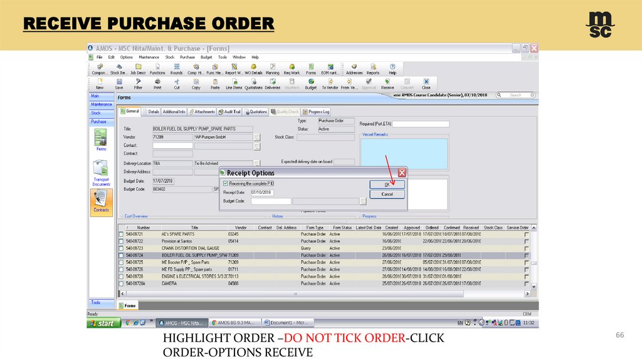Image resolution: width=642 pixels, height=359 pixels.
Task: Click the Receipt Date input field
Action: pos(262,193)
